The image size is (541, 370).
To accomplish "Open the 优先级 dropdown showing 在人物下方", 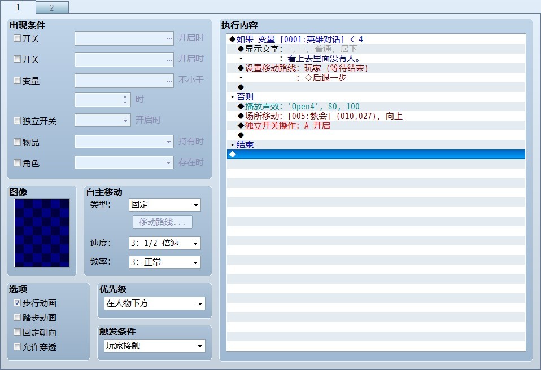I will (155, 303).
